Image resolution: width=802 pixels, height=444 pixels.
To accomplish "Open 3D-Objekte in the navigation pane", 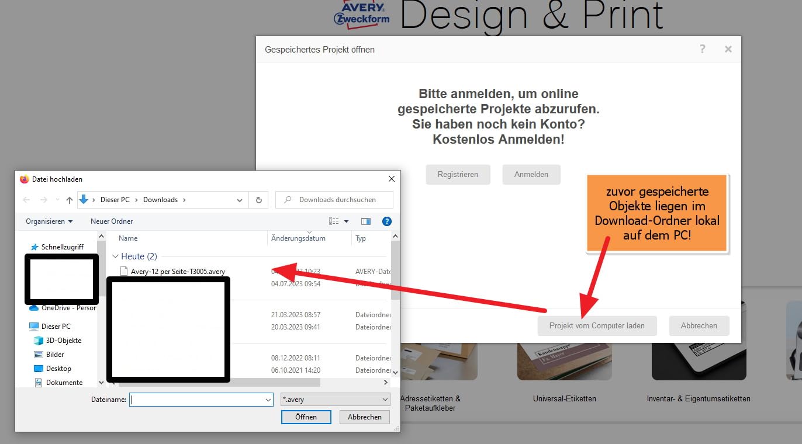I will click(58, 341).
